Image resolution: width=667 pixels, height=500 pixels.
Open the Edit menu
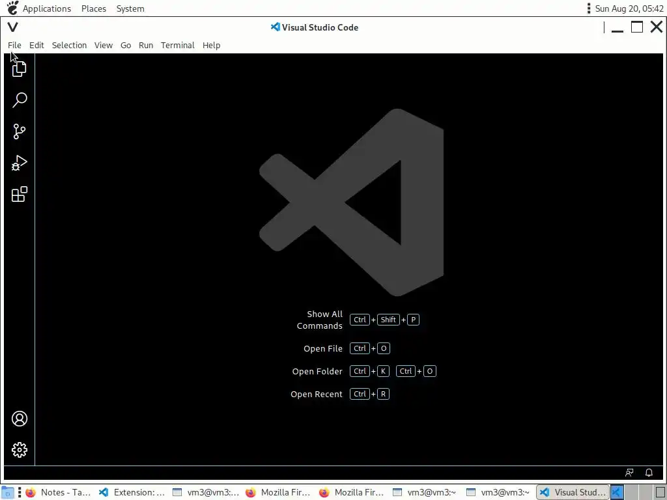point(36,45)
